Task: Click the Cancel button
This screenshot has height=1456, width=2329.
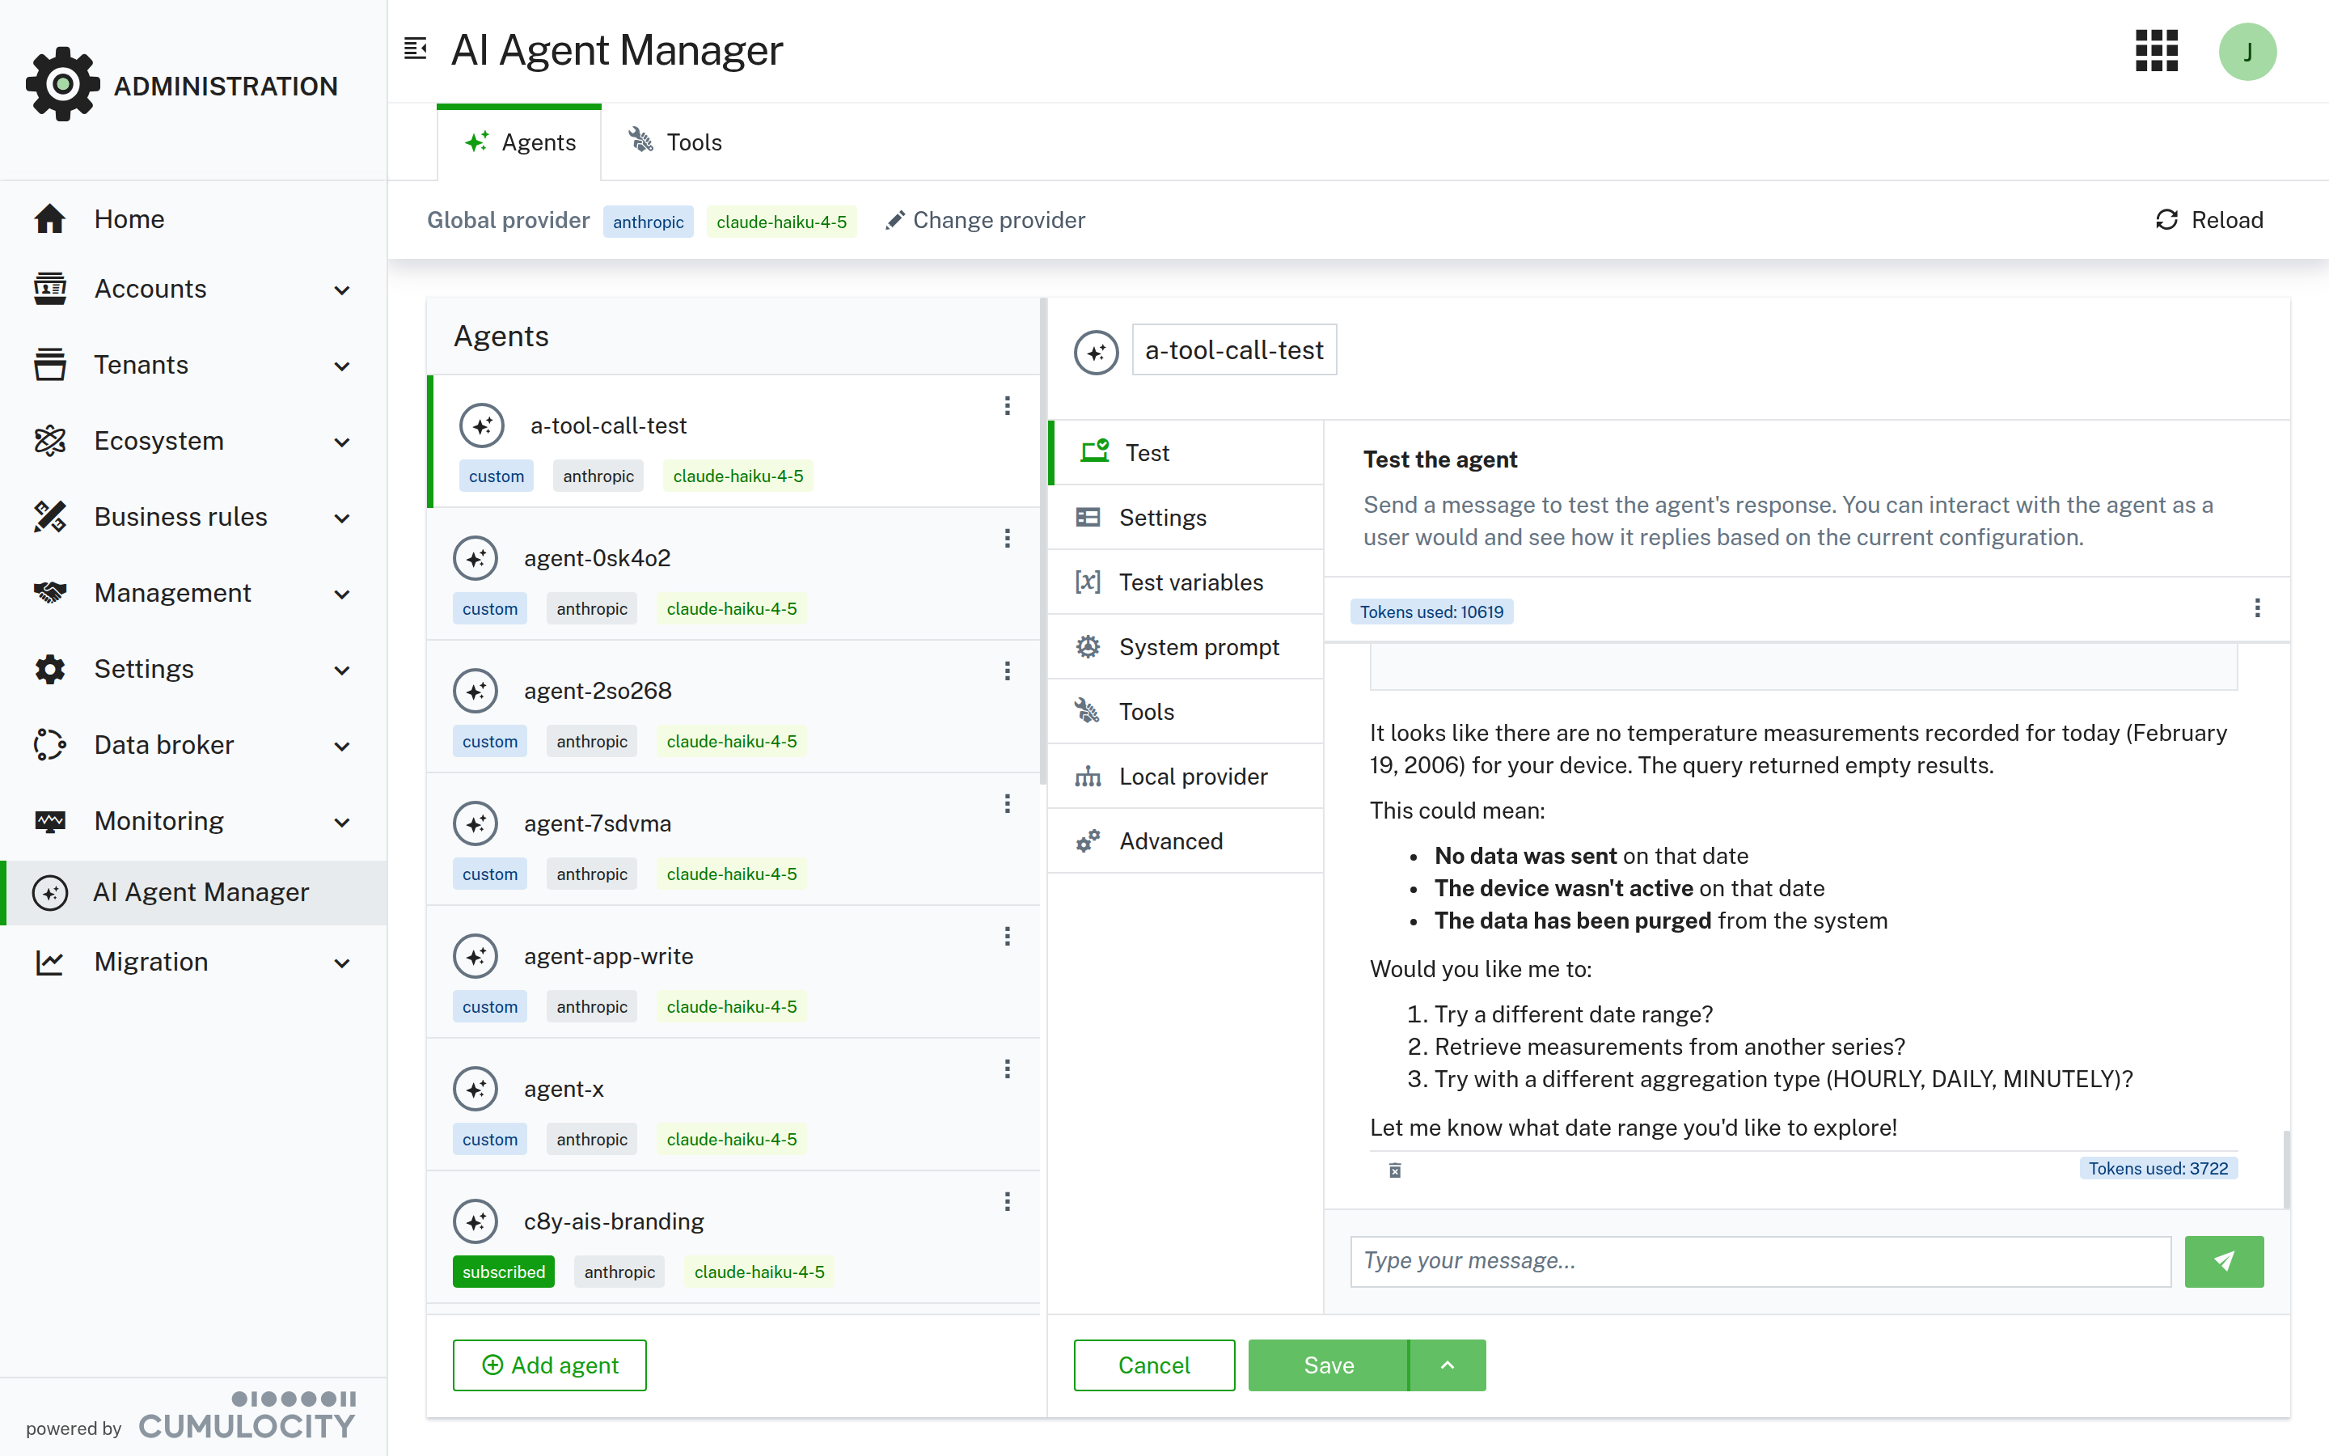Action: point(1154,1365)
